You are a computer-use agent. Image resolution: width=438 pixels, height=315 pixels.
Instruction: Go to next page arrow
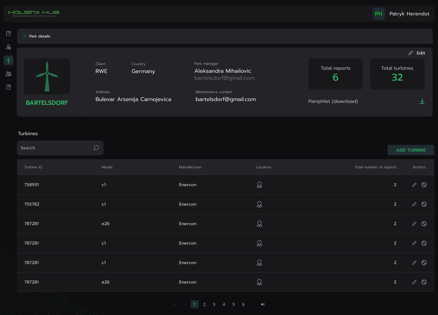[x=253, y=304]
